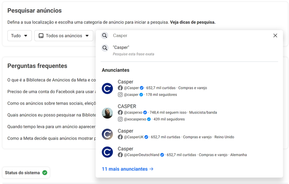Show 11 mais anunciantes
The height and width of the screenshot is (184, 289).
128,169
